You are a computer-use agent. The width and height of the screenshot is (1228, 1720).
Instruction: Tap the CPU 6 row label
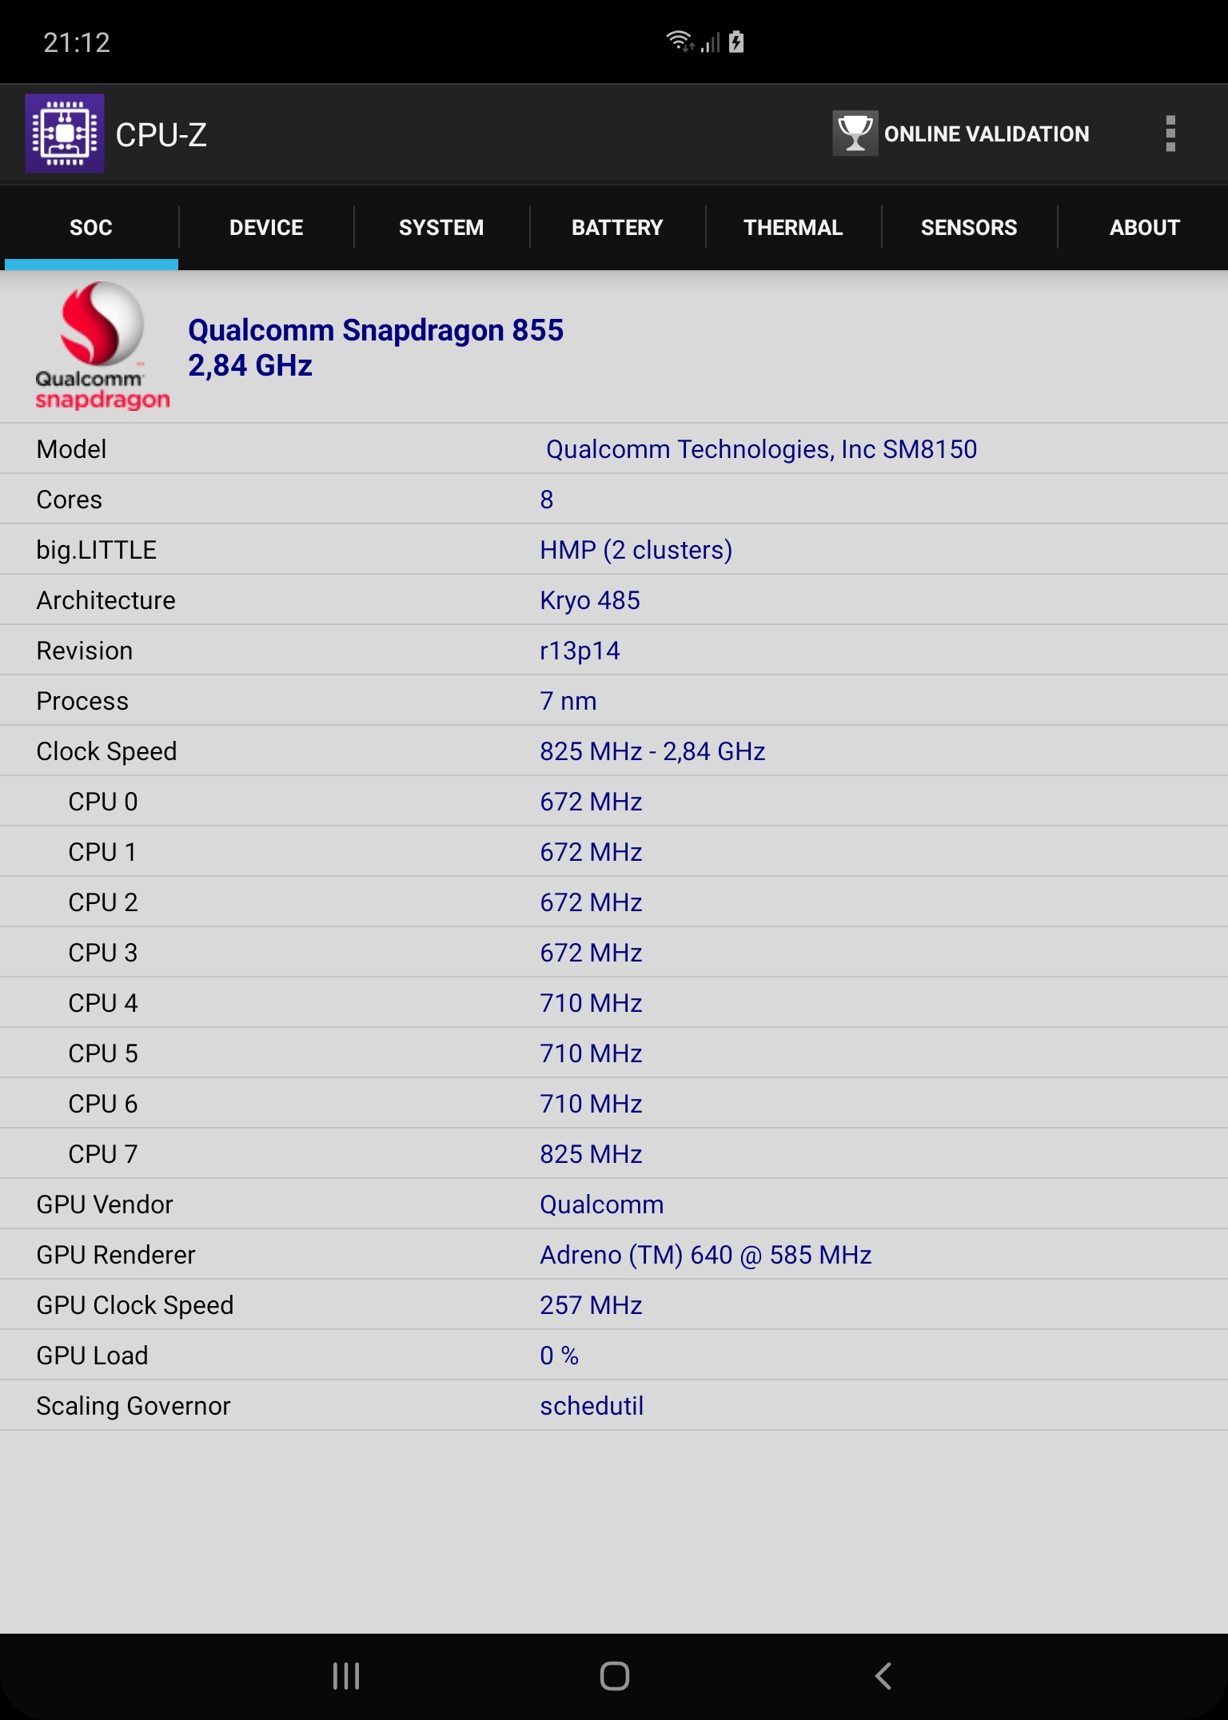(103, 1104)
